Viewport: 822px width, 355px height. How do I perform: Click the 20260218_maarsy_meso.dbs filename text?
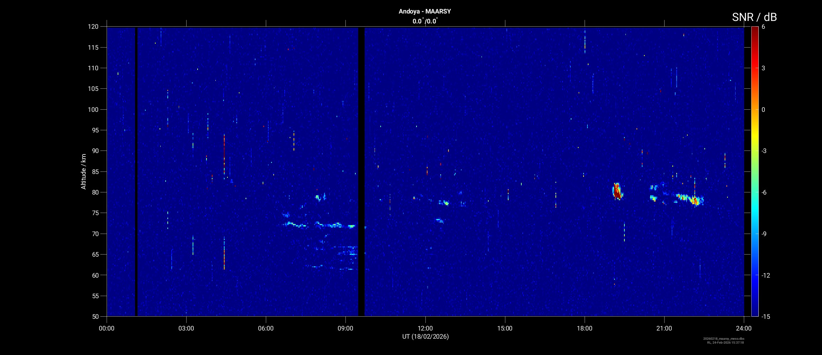724,339
